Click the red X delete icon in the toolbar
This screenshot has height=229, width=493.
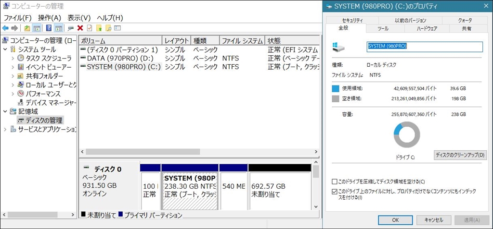[x=80, y=28]
